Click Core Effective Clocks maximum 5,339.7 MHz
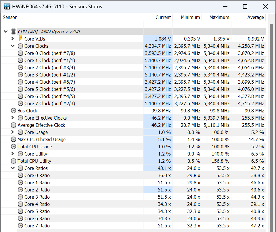The height and width of the screenshot is (232, 276). [x=216, y=118]
